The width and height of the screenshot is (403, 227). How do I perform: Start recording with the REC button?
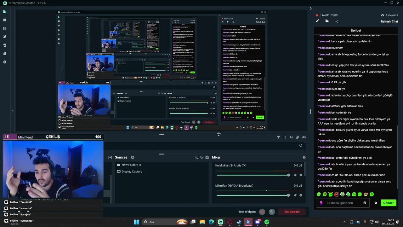coord(262,212)
